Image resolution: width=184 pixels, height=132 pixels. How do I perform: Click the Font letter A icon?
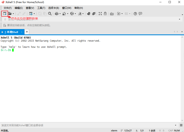[x=80, y=14]
